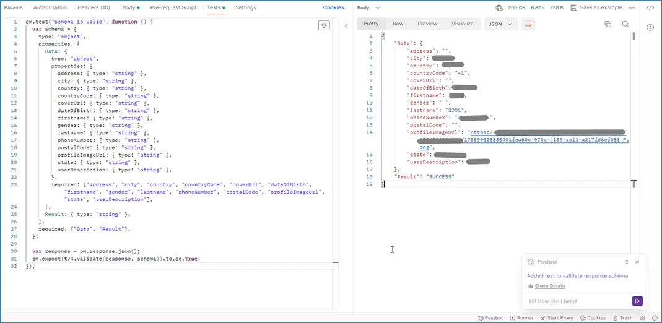Click the 6.87 s response time
The height and width of the screenshot is (323, 662).
tap(537, 7)
